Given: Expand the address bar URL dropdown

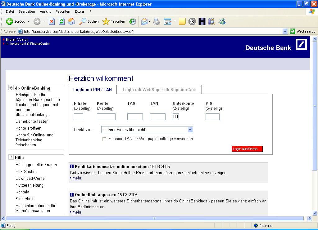Looking at the screenshot, I should point(285,31).
